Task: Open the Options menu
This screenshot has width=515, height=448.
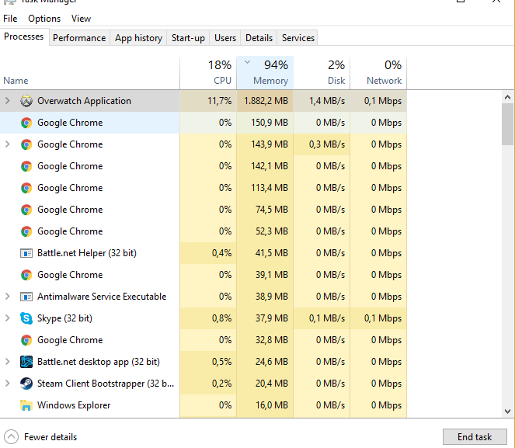Action: [x=44, y=18]
